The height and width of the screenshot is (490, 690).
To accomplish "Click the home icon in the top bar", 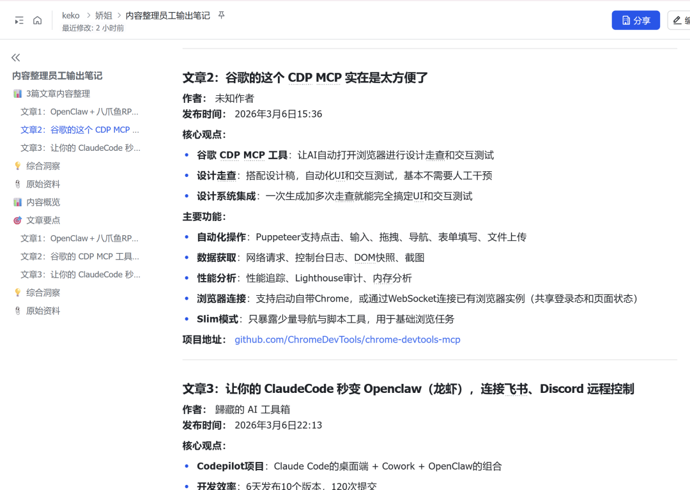I will (37, 20).
